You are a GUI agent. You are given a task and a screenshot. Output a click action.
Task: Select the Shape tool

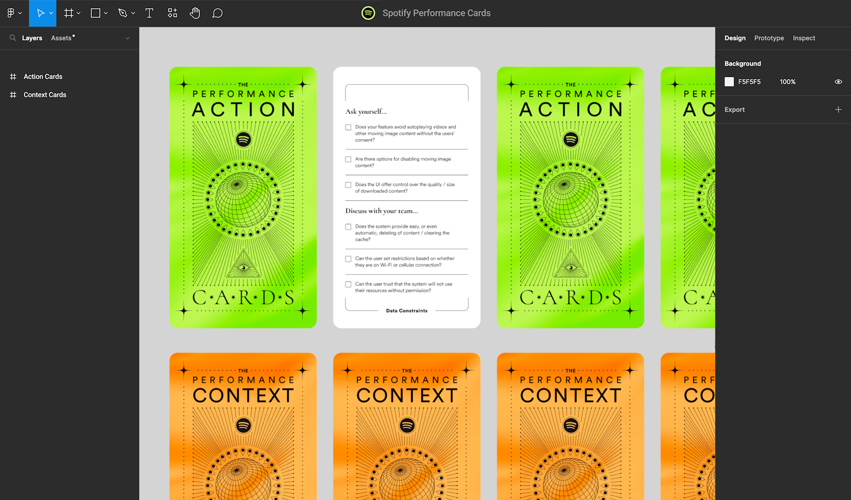(x=96, y=13)
